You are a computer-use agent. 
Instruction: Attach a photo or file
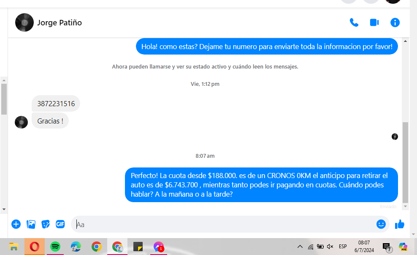click(x=31, y=224)
